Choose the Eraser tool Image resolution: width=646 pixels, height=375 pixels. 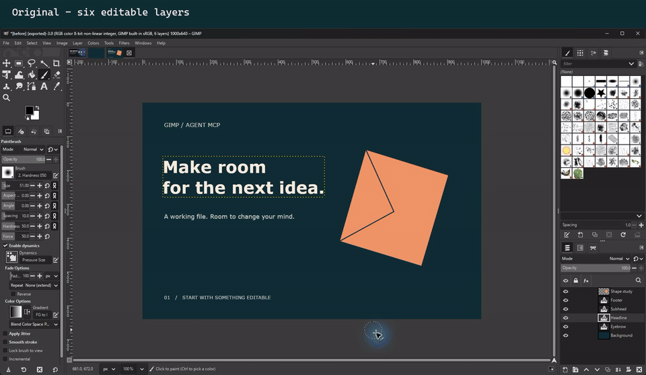tap(57, 75)
